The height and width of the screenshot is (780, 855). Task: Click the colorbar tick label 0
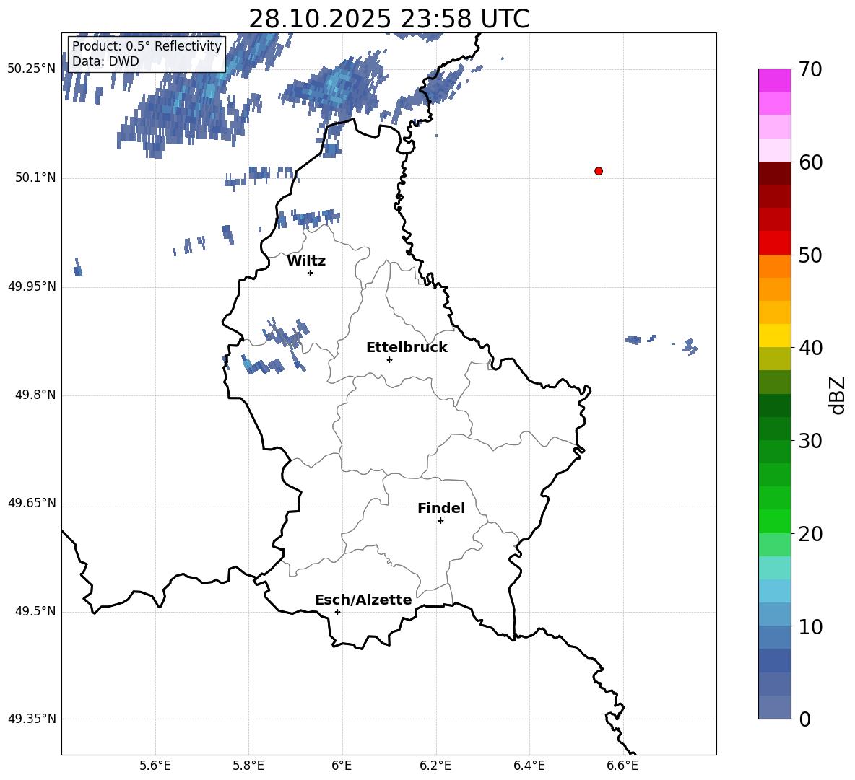click(805, 719)
